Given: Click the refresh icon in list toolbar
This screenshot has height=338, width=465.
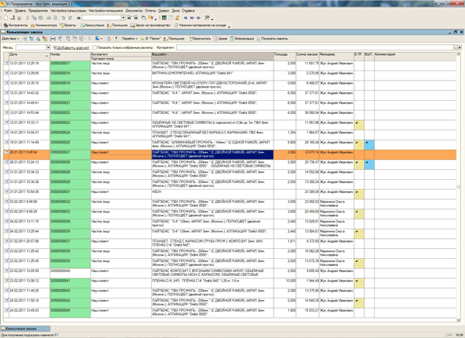Looking at the screenshot, I should (x=108, y=39).
